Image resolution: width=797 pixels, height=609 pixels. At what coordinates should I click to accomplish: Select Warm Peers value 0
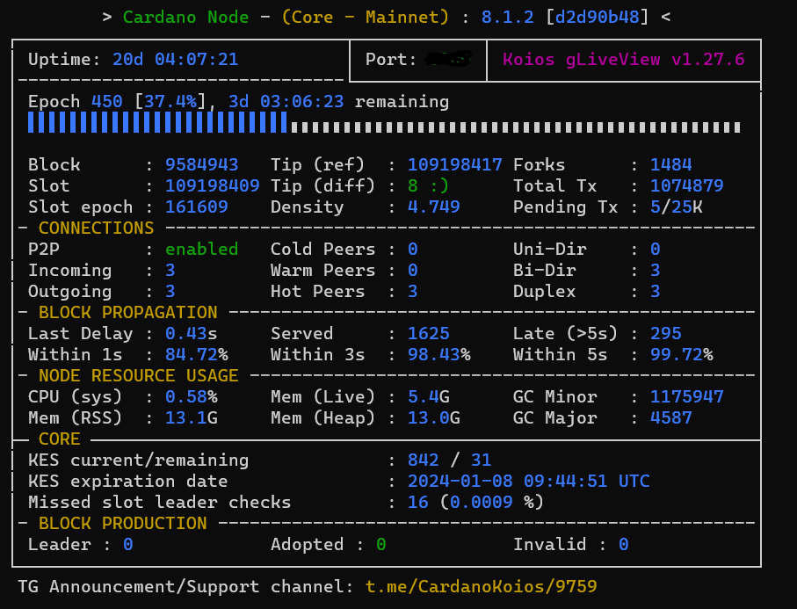[x=413, y=271]
